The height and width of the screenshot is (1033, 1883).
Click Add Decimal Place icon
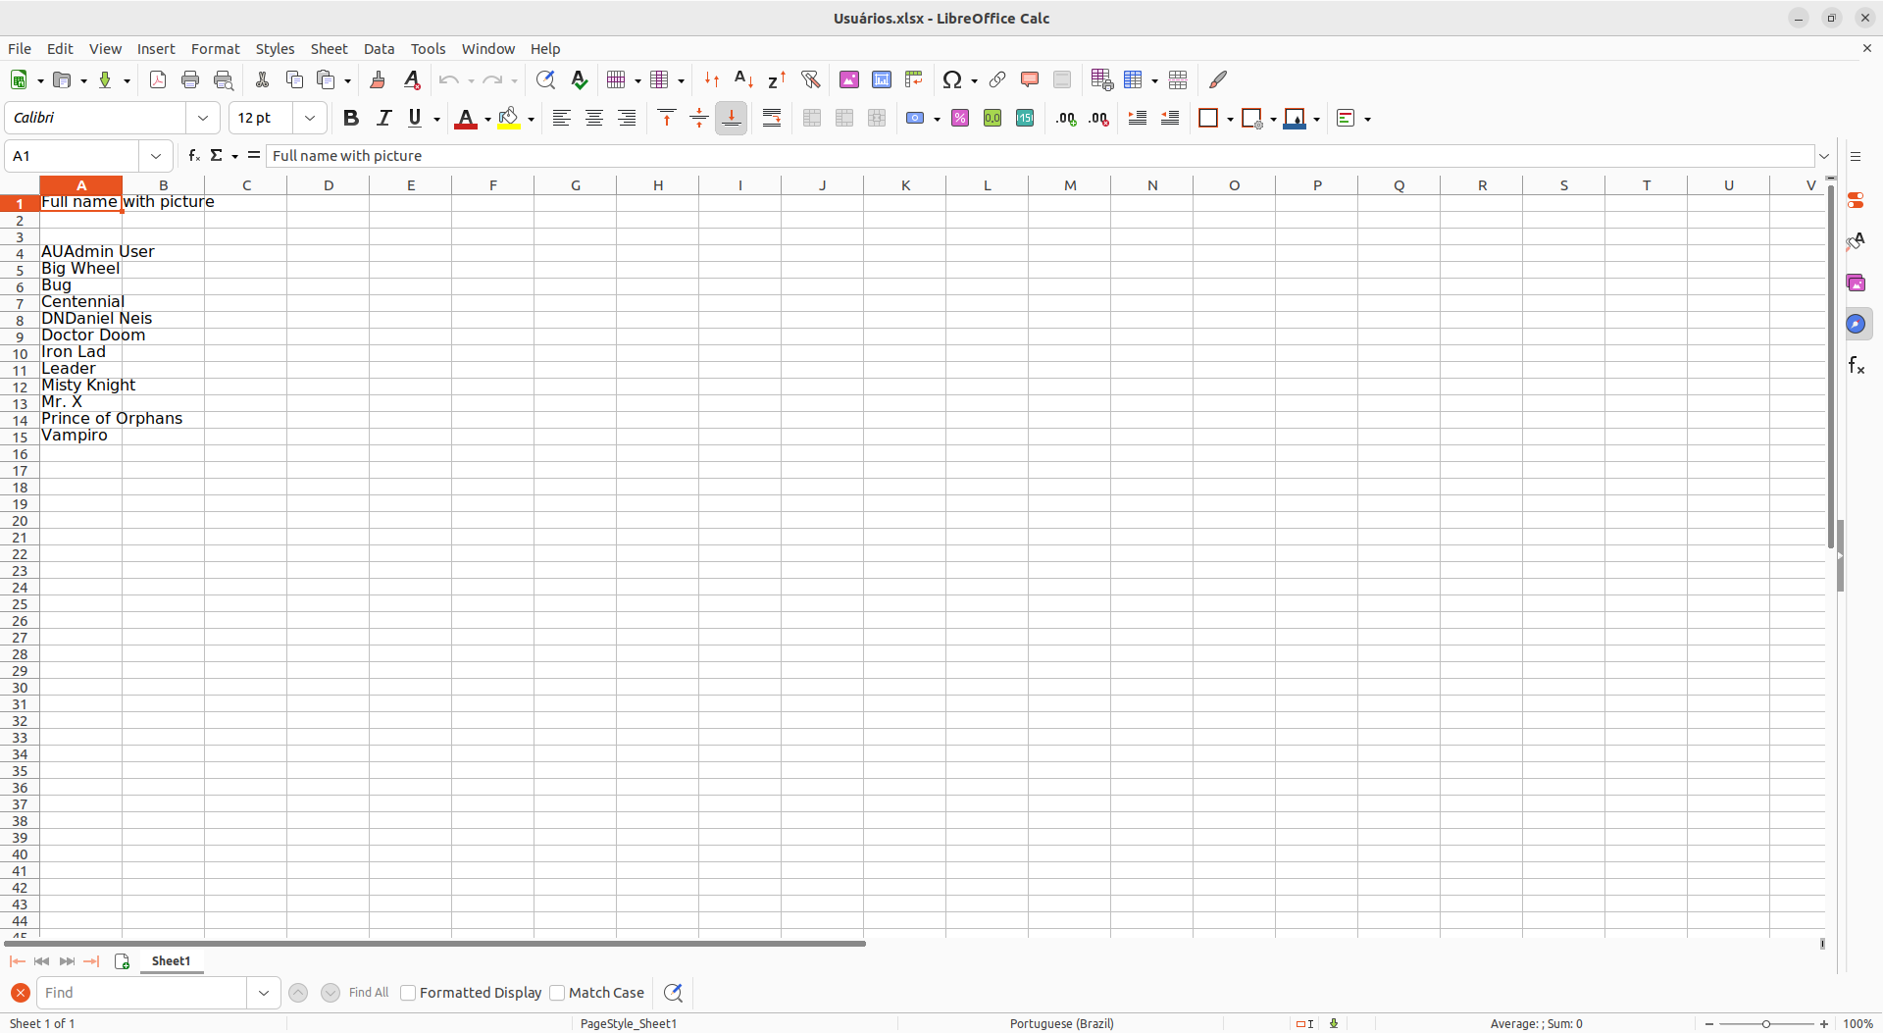(x=1066, y=119)
